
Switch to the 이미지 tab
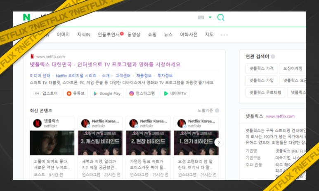(63, 35)
